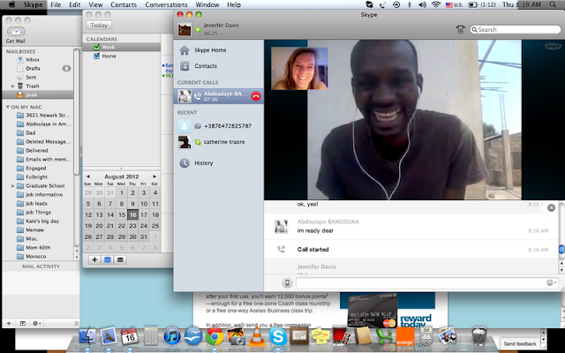Click the Time Machine menu bar icon

[396, 4]
